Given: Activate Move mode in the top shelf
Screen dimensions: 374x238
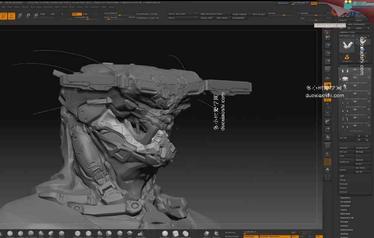Looking at the screenshot, I should pyautogui.click(x=20, y=16).
